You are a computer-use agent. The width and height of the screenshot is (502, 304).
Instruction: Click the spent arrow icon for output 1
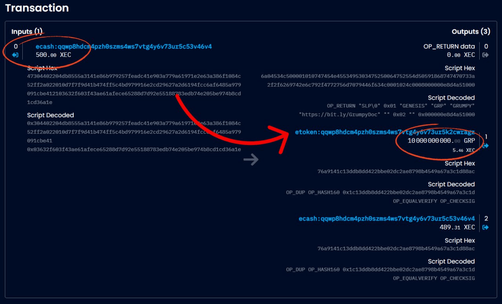pos(486,146)
